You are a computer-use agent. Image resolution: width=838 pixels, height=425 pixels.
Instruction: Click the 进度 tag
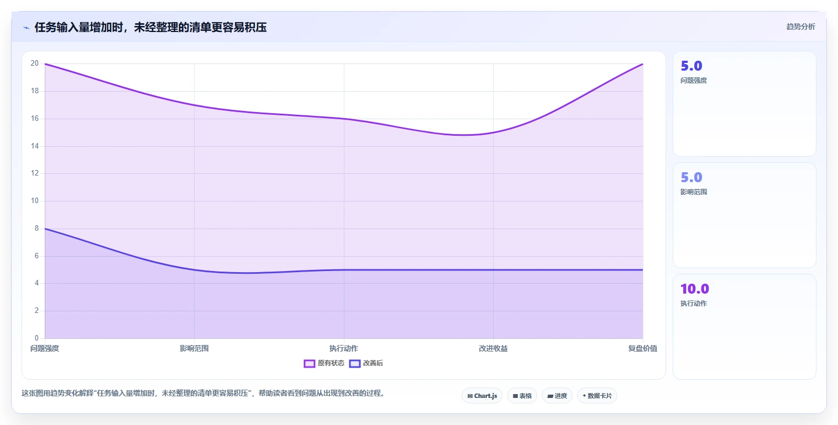[x=557, y=396]
